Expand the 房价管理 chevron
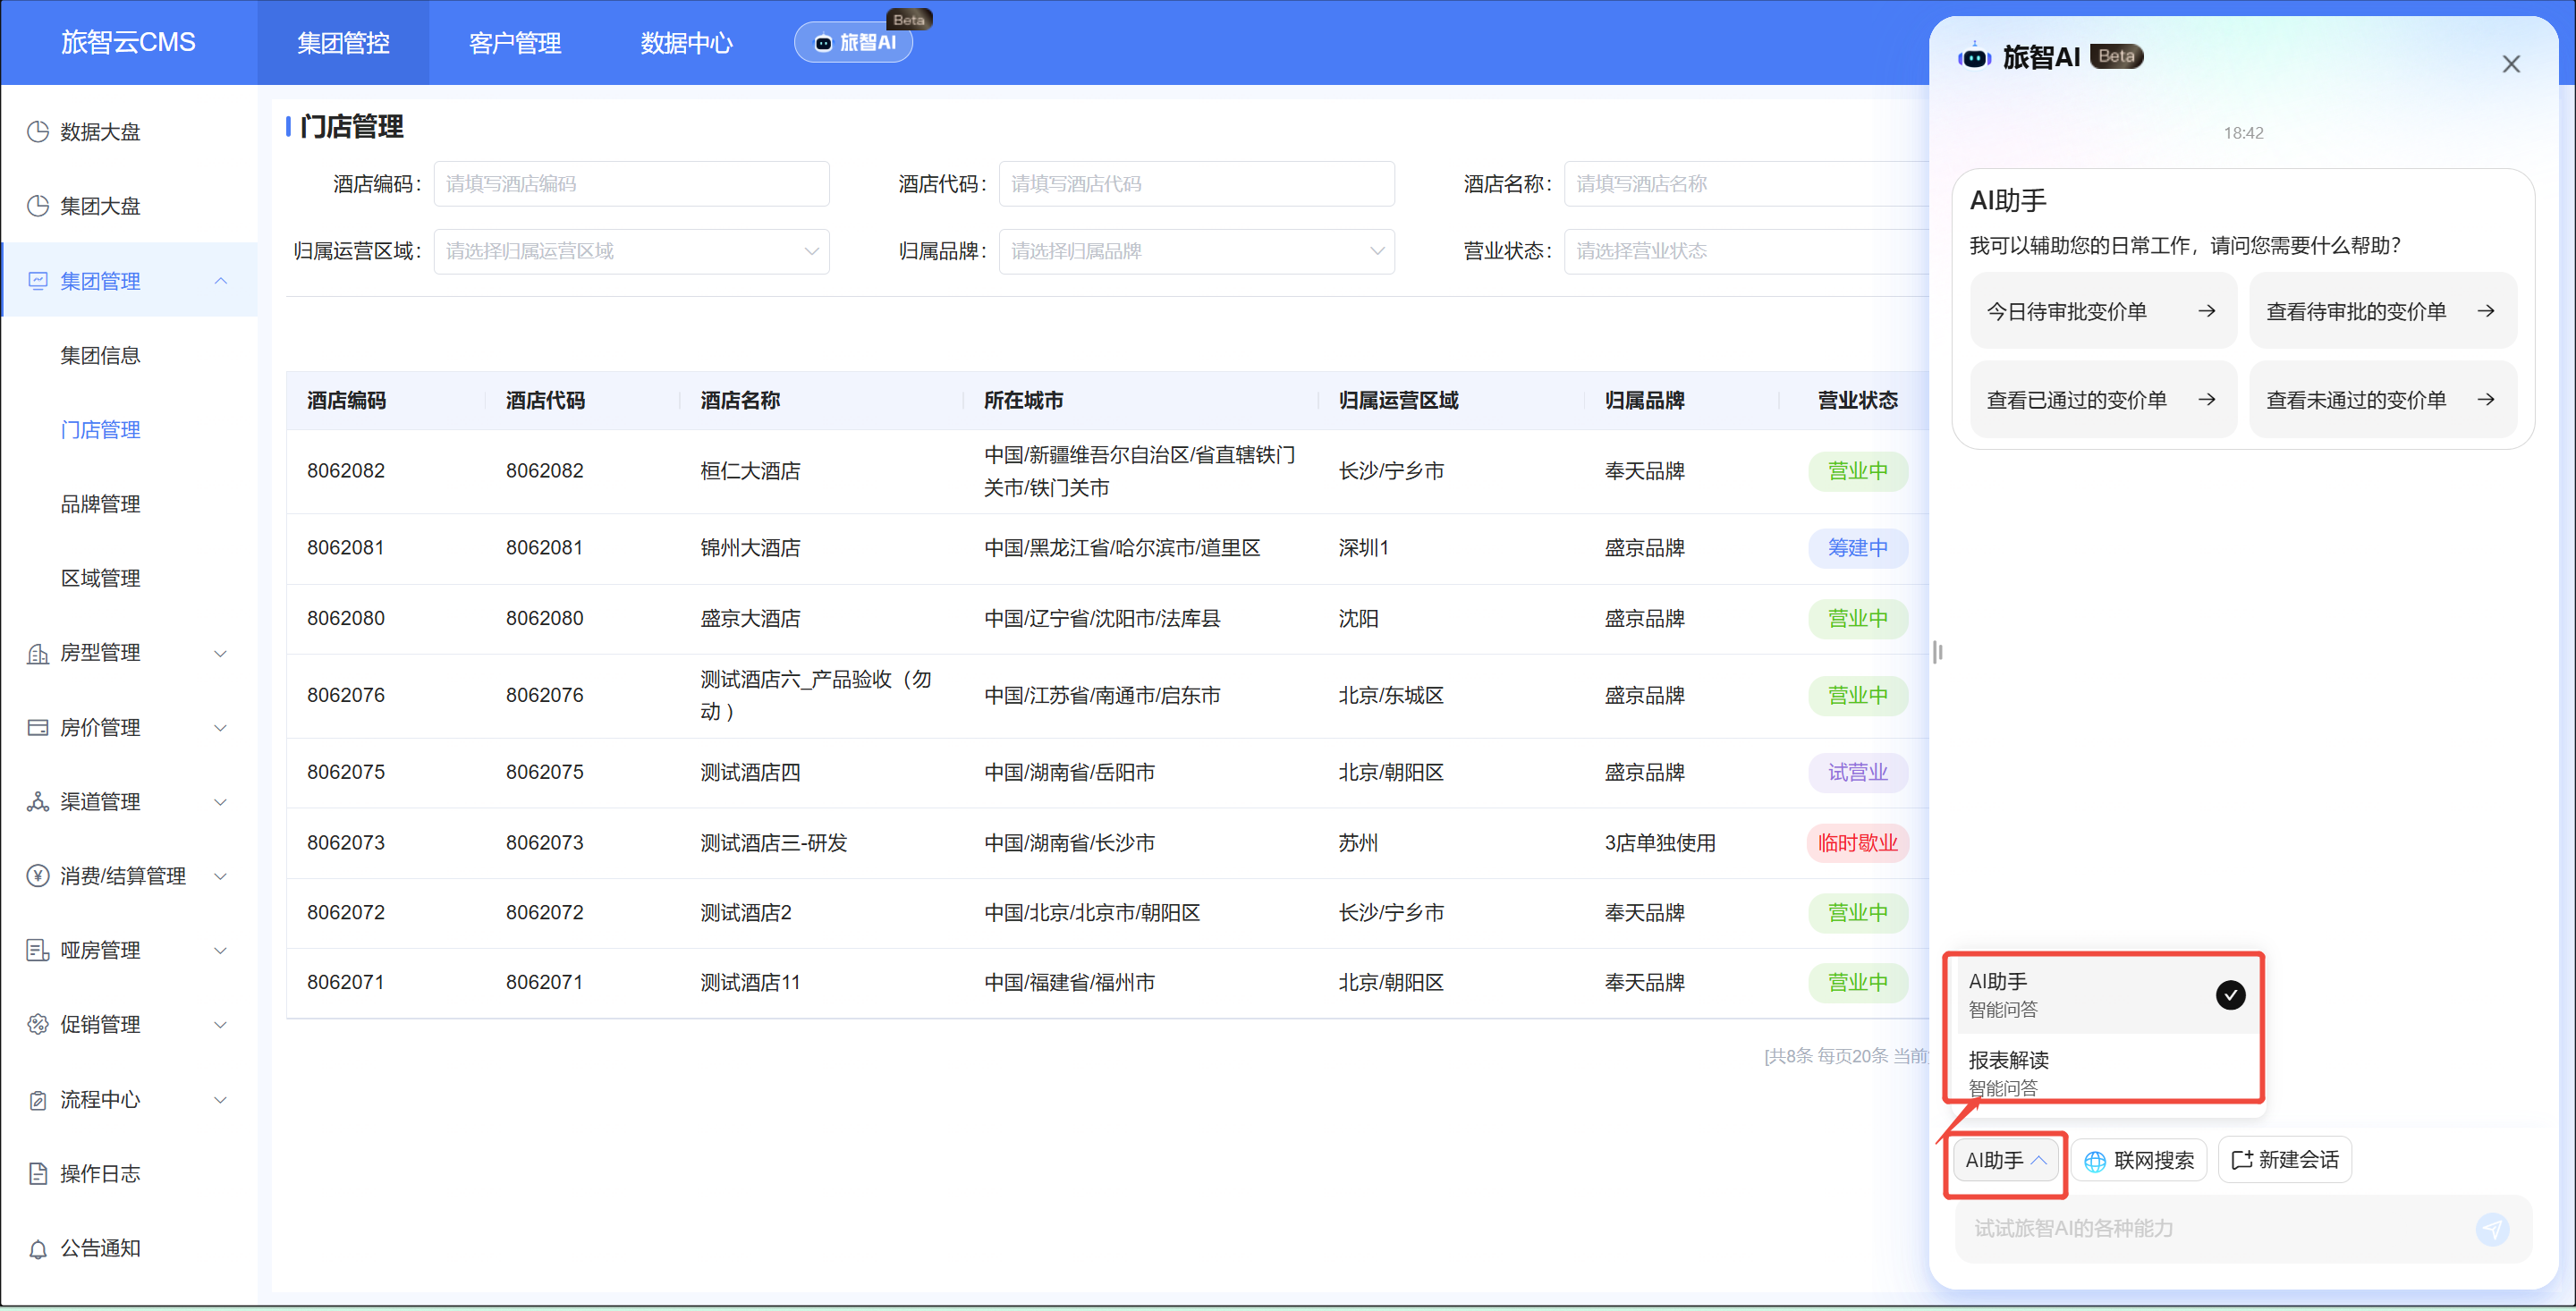Viewport: 2576px width, 1311px height. 221,727
